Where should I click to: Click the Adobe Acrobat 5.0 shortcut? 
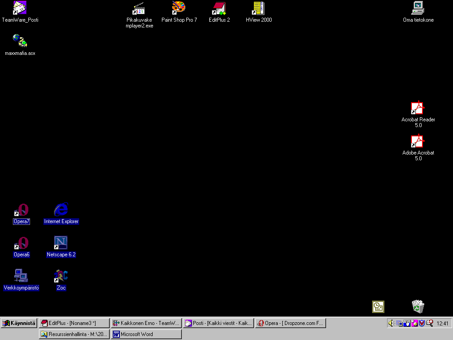pyautogui.click(x=418, y=141)
